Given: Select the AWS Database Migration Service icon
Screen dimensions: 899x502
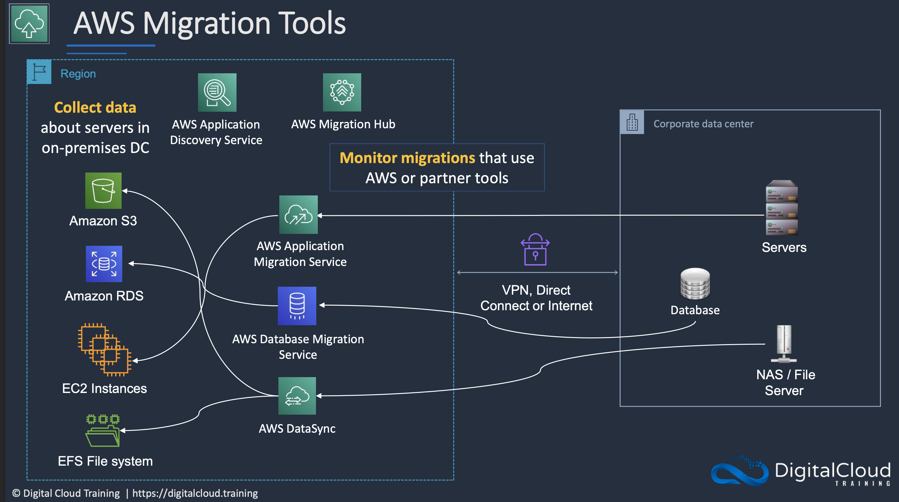Looking at the screenshot, I should click(x=297, y=306).
